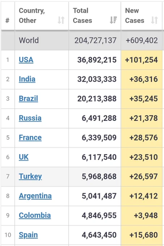The width and height of the screenshot is (164, 246).
Task: Select USA new cases cell +101,254
Action: coord(142,60)
